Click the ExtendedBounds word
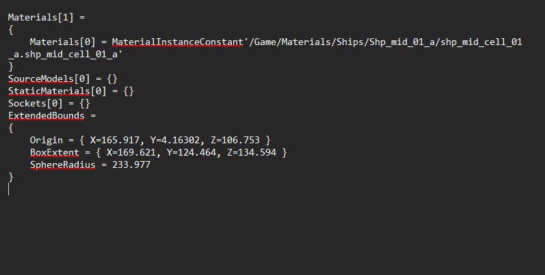The height and width of the screenshot is (275, 545). [x=46, y=116]
